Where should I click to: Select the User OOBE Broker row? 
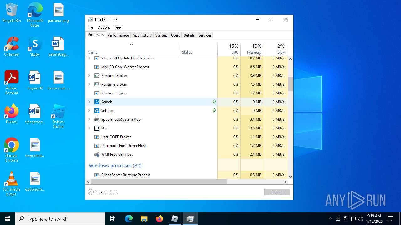[x=187, y=137]
